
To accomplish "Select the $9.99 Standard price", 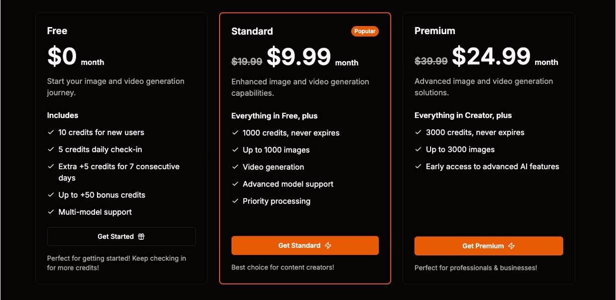I will point(299,57).
